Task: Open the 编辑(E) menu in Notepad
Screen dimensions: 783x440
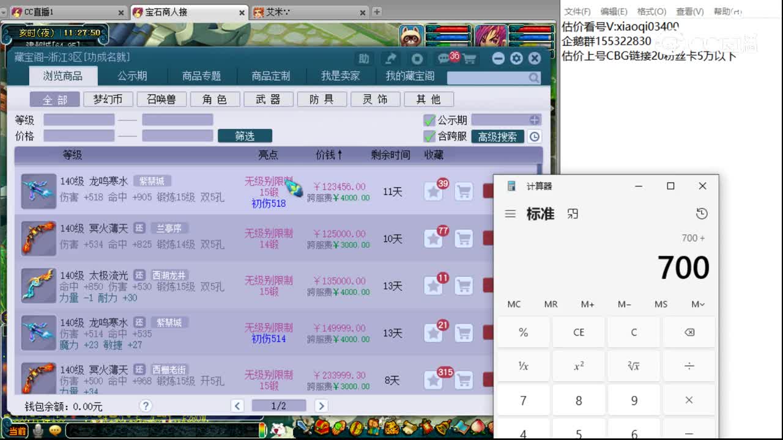Action: (x=614, y=12)
